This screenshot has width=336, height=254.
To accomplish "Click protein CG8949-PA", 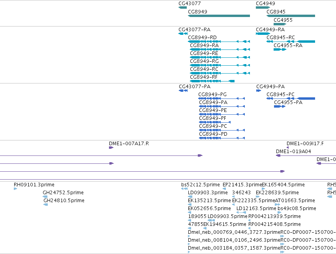I will [222, 106].
